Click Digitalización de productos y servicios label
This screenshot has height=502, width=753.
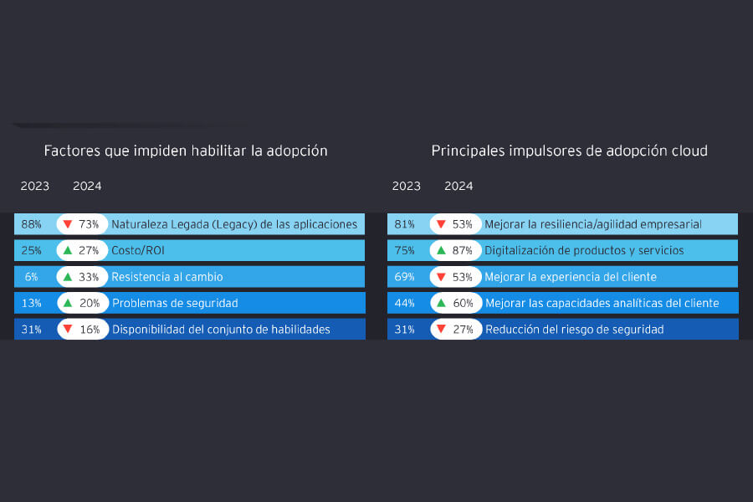(584, 250)
